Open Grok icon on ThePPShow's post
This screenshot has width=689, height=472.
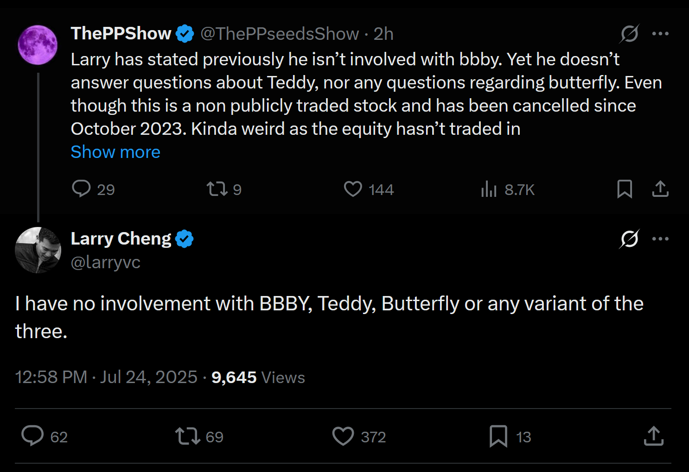pos(630,33)
